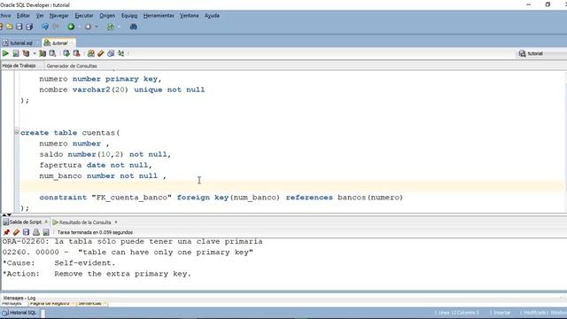567x319 pixels.
Task: Open the Navegar menu
Action: (59, 16)
